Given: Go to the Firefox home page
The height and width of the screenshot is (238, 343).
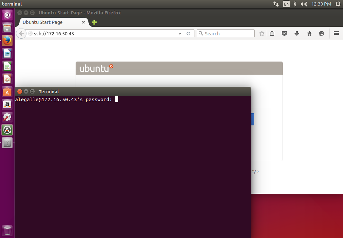Looking at the screenshot, I should (309, 33).
